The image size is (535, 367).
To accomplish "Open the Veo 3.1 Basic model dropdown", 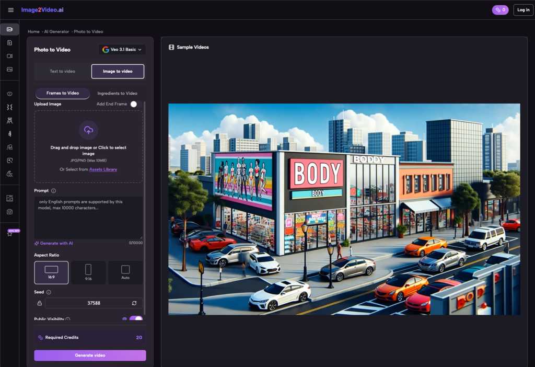I will (122, 50).
